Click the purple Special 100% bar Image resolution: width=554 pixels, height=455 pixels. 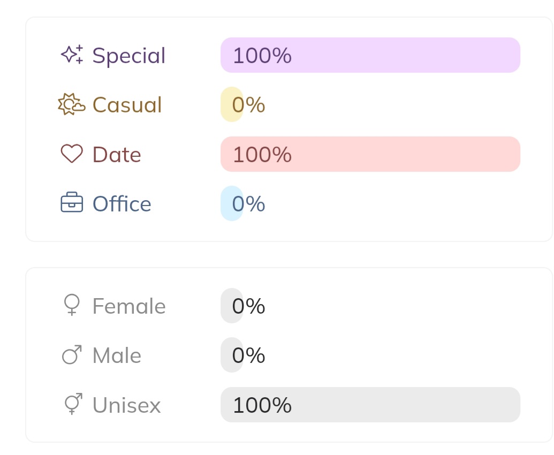pos(370,55)
